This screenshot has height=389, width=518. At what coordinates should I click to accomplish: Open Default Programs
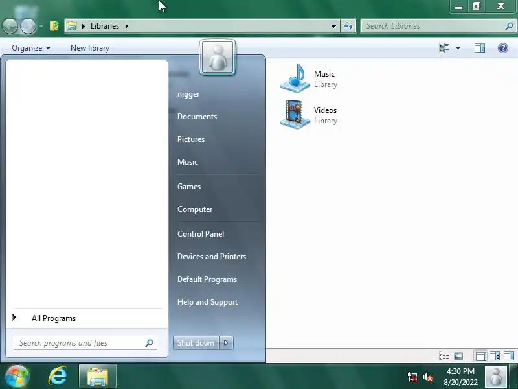pos(207,279)
